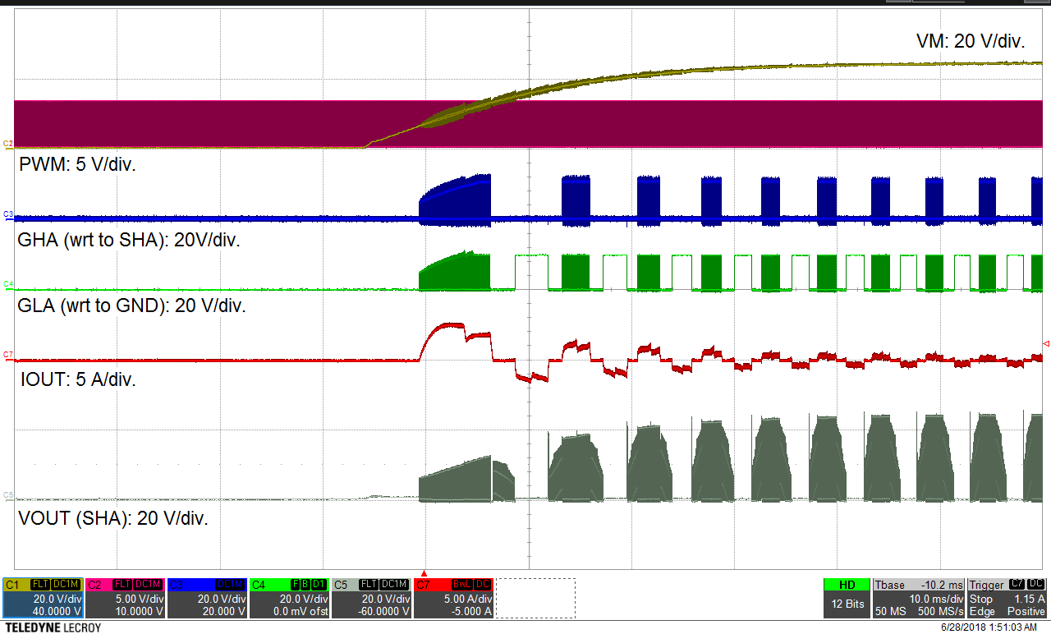This screenshot has height=634, width=1051.
Task: Select the C1 channel descriptor tab
Action: pos(12,583)
